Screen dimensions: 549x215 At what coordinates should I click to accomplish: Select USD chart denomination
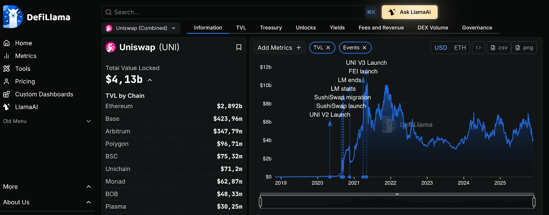click(441, 48)
